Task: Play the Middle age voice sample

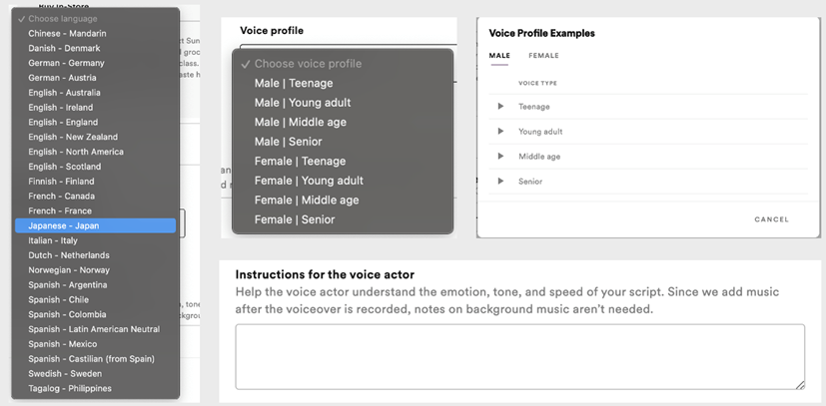Action: tap(500, 157)
